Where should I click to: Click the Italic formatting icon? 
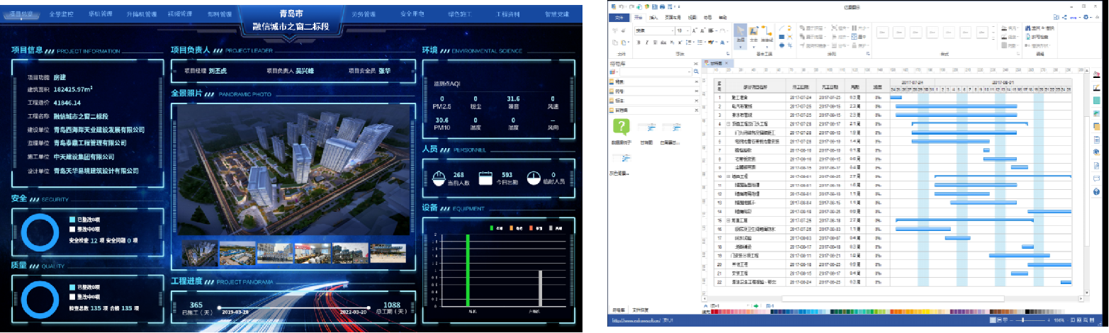point(646,43)
